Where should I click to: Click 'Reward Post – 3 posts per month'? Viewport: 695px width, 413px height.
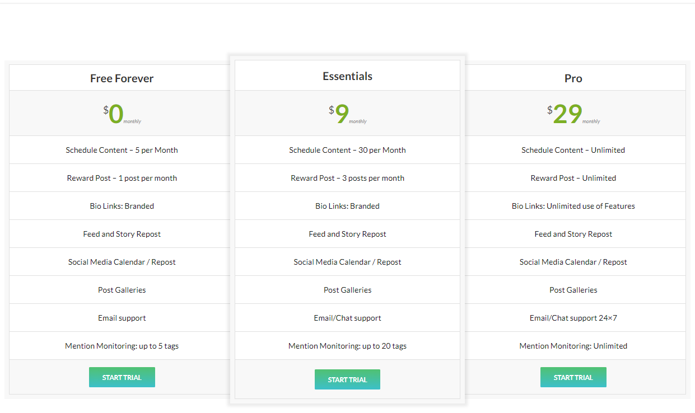click(347, 178)
